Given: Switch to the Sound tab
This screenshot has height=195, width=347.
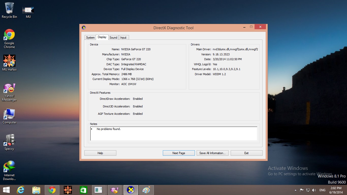Looking at the screenshot, I should [x=113, y=37].
